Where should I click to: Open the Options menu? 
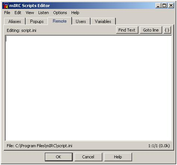(60, 13)
